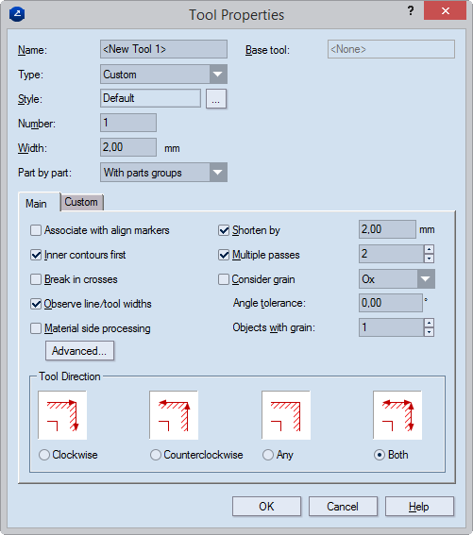The width and height of the screenshot is (473, 535).
Task: Select the Clockwise direction picture
Action: pyautogui.click(x=62, y=415)
